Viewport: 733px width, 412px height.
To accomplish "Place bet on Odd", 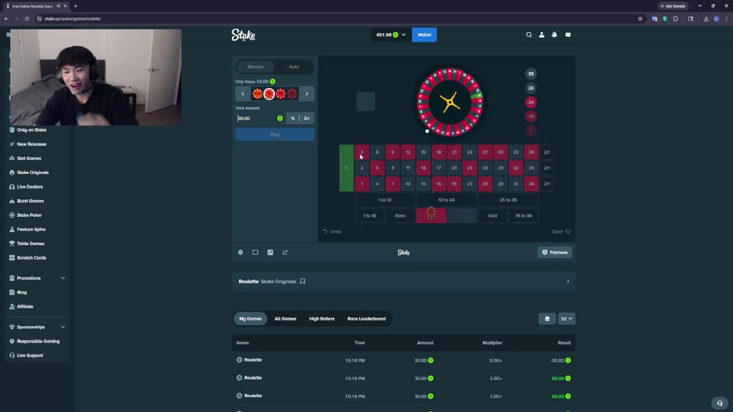I will [x=492, y=216].
